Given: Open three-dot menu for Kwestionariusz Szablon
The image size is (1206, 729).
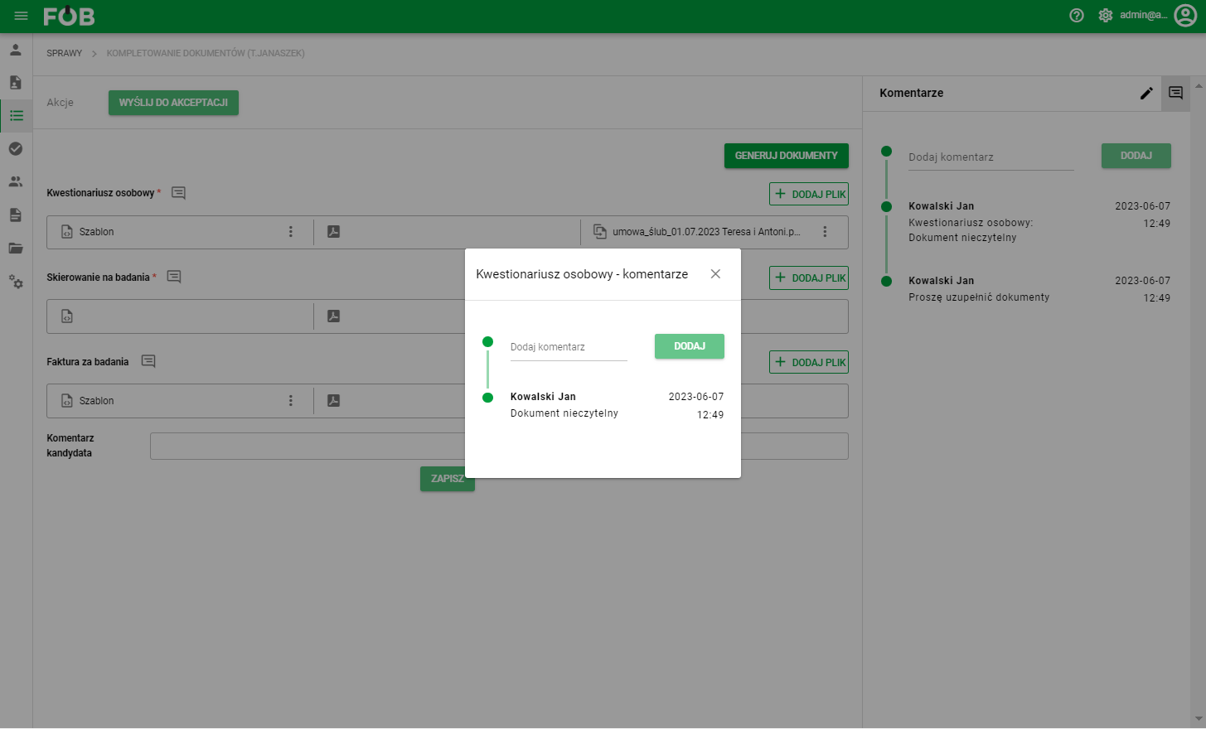Looking at the screenshot, I should click(x=291, y=232).
